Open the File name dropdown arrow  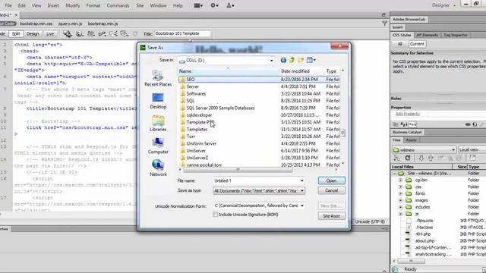coord(302,180)
